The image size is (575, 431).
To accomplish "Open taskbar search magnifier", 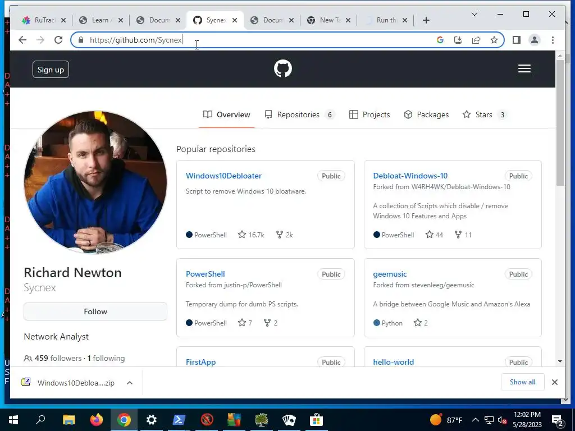I will [x=40, y=420].
